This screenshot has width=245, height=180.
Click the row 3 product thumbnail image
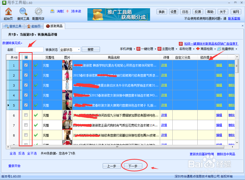point(67,85)
